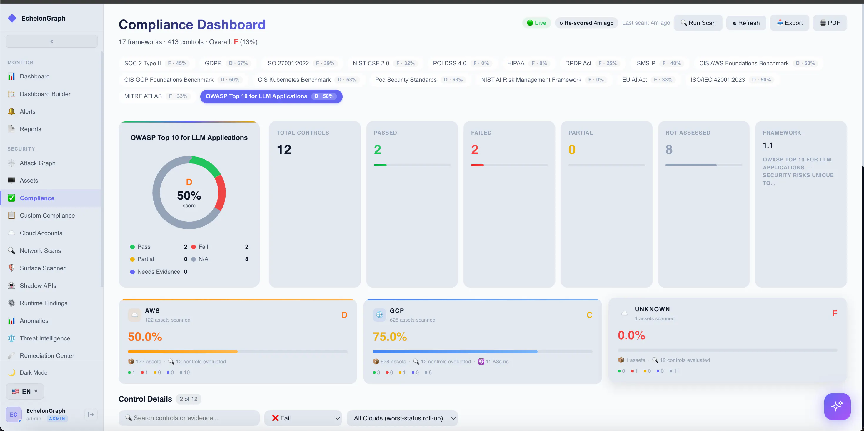Click the 50% score donut chart

point(189,193)
